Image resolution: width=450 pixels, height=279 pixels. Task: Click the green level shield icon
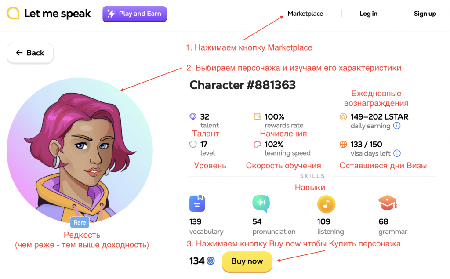click(x=193, y=144)
